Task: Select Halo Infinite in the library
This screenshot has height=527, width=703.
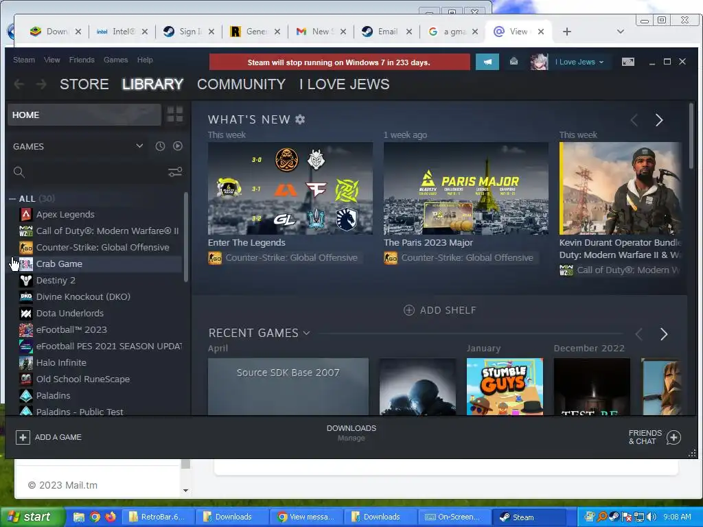Action: (61, 362)
